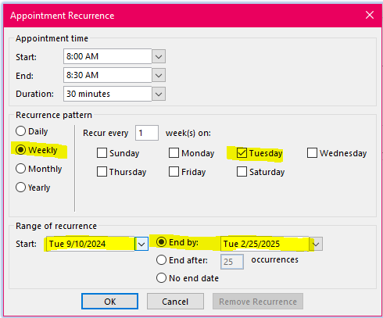Viewport: 383px width, 318px height.
Task: Choose the End after occurrences option
Action: [161, 259]
